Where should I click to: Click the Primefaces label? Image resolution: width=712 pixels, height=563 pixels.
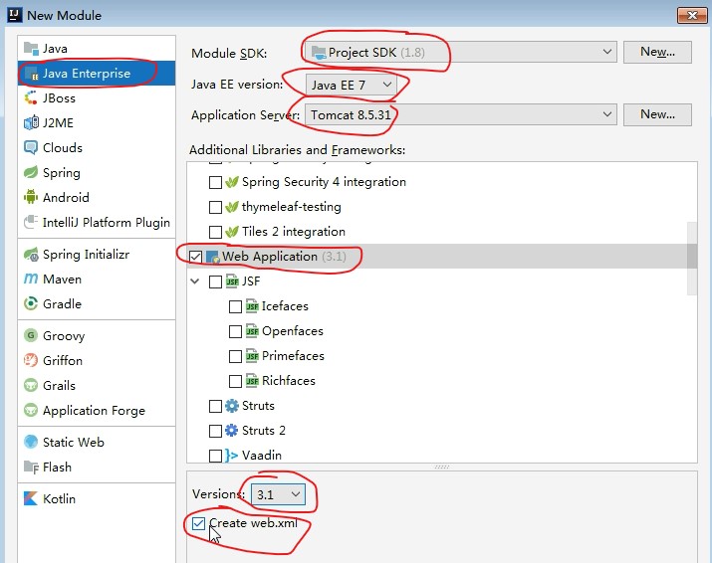[x=294, y=356]
